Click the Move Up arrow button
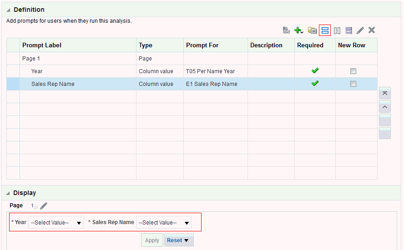Viewport: 404px width, 250px height. 384,107
